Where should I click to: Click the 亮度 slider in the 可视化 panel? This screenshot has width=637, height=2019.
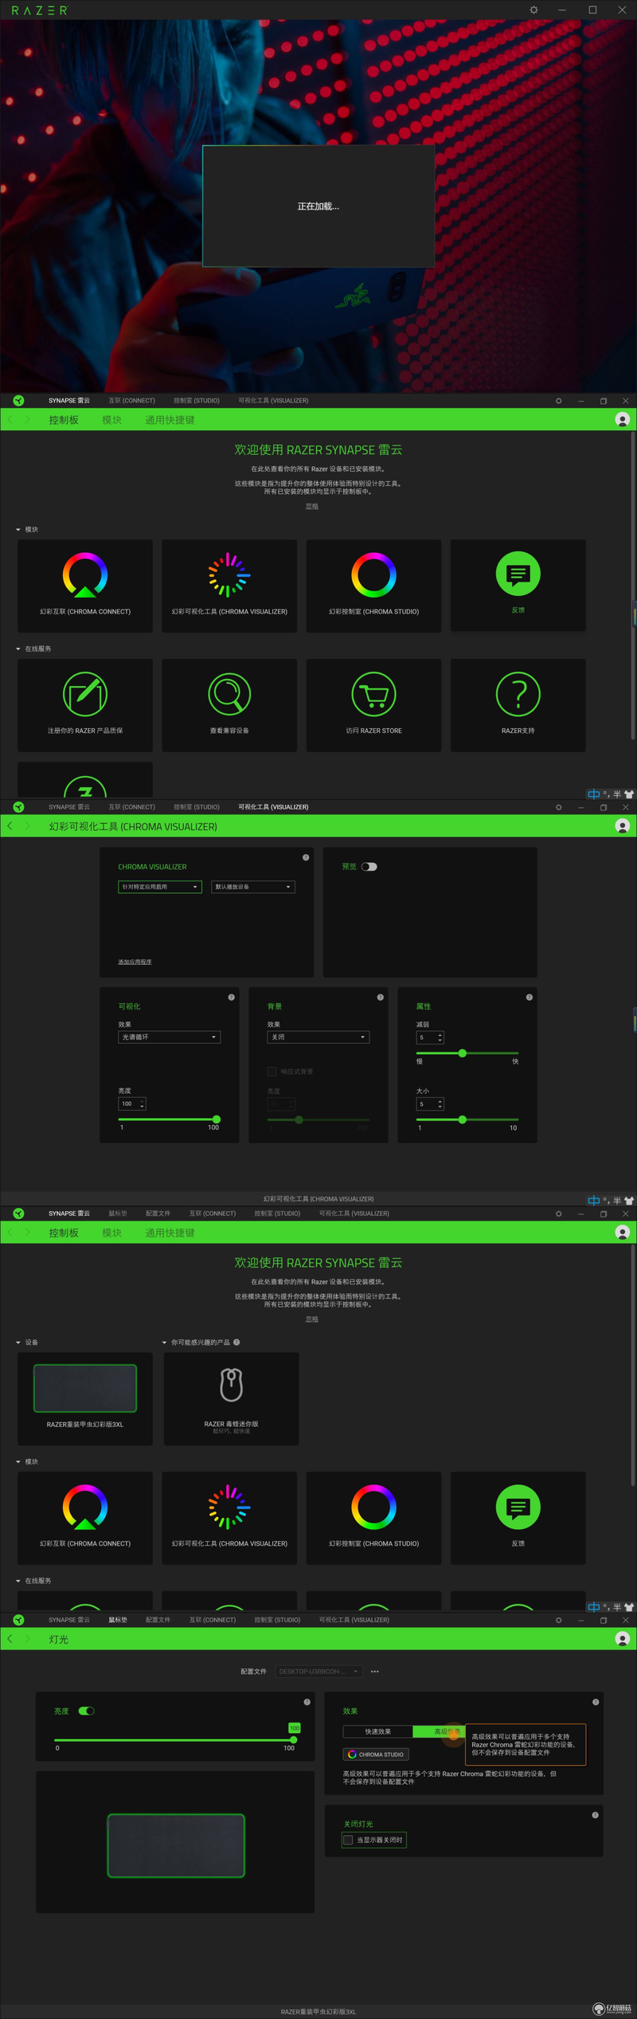[x=169, y=1119]
